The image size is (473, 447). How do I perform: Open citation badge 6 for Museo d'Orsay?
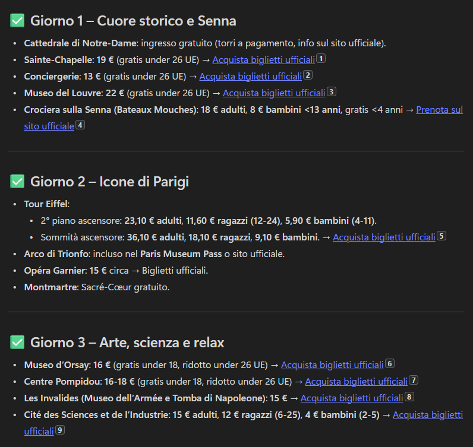(x=389, y=364)
